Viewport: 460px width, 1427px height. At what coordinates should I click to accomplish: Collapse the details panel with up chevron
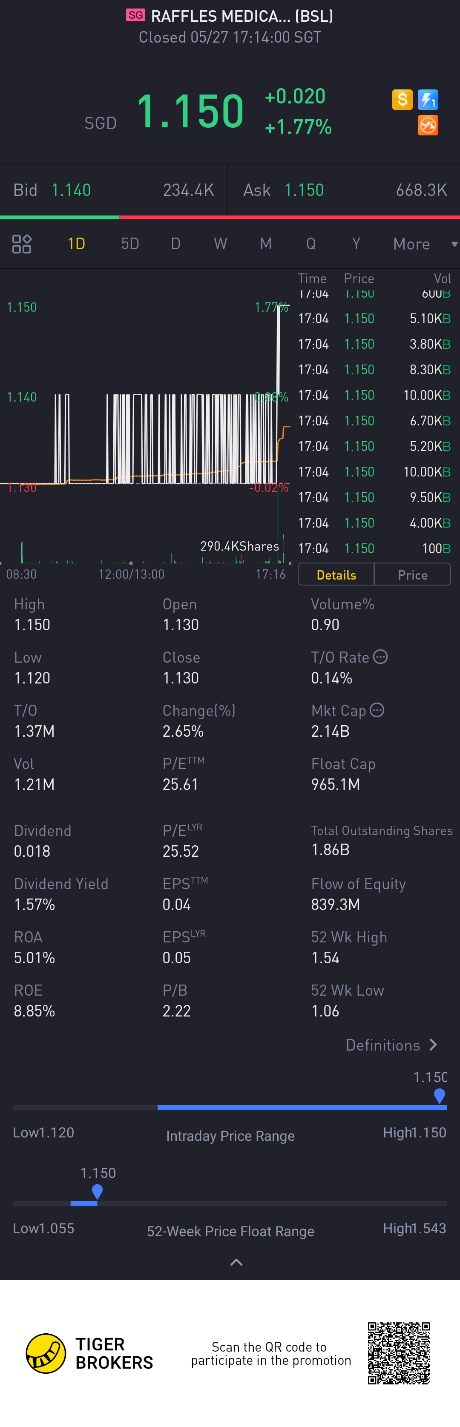click(236, 1263)
